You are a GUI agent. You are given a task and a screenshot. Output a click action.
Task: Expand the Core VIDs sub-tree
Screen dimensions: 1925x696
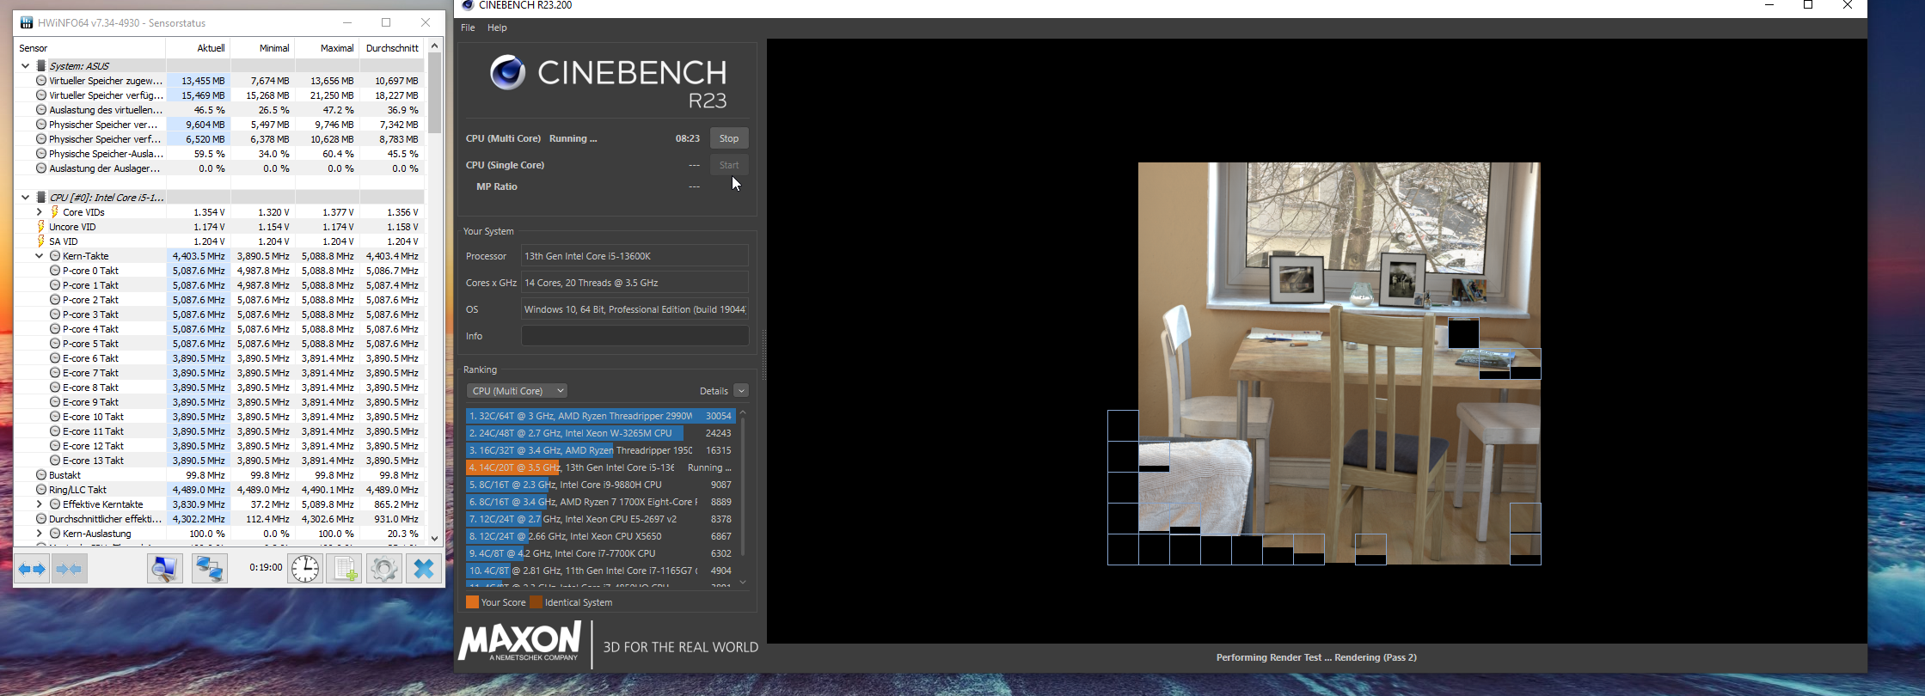[x=39, y=212]
